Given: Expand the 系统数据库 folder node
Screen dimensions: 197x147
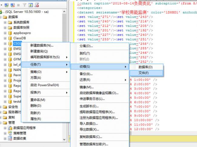Looking at the screenshot, I should [5, 22].
